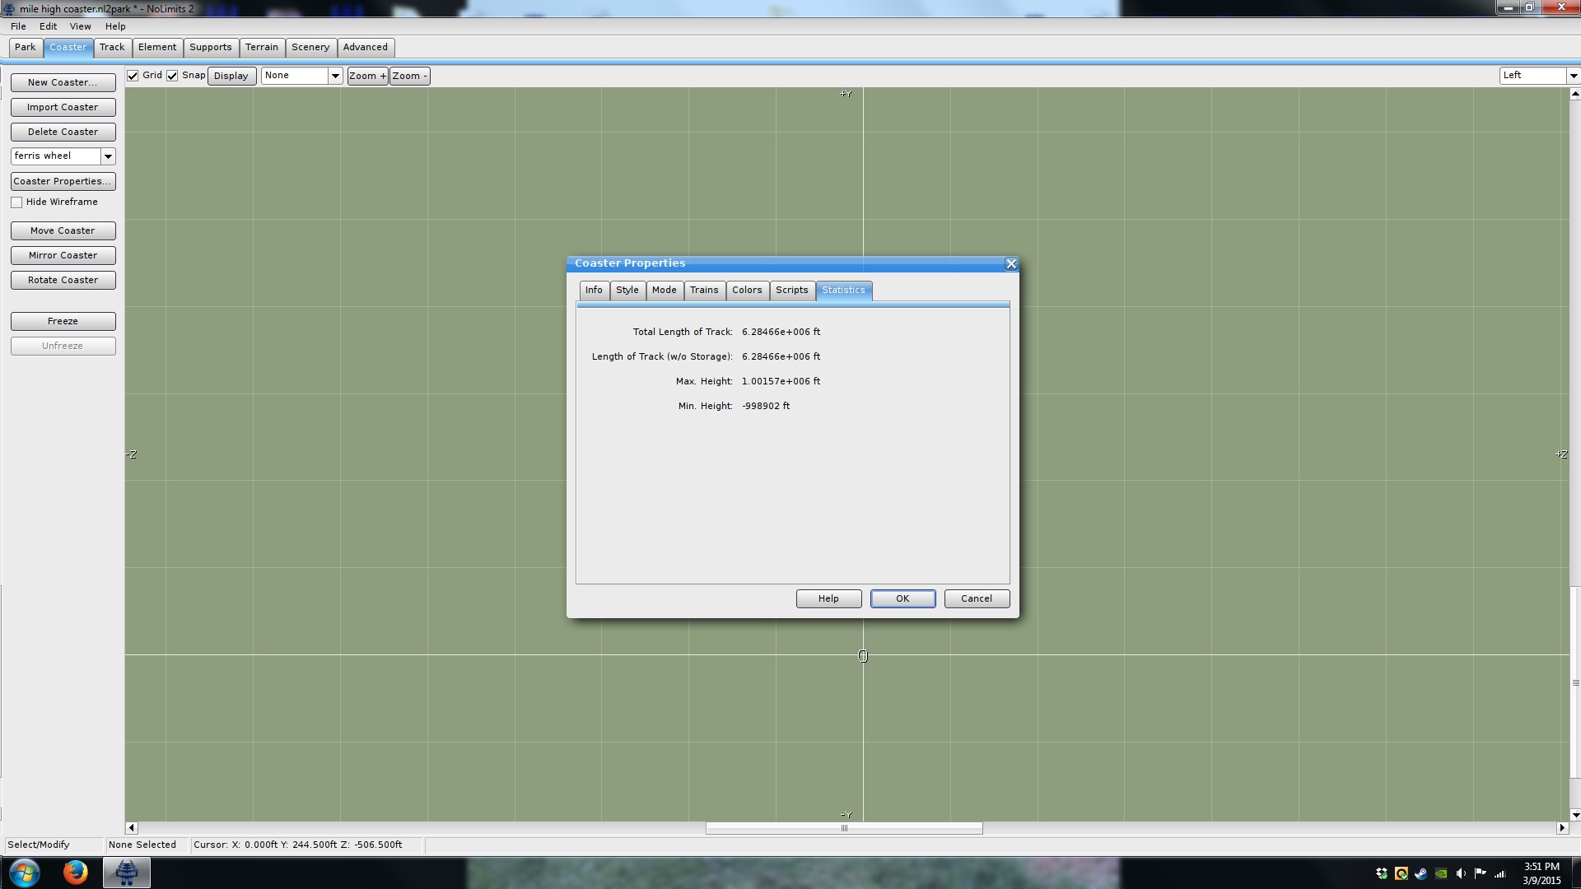The width and height of the screenshot is (1581, 889).
Task: Click the horizontal scrollbar thumb
Action: point(843,828)
